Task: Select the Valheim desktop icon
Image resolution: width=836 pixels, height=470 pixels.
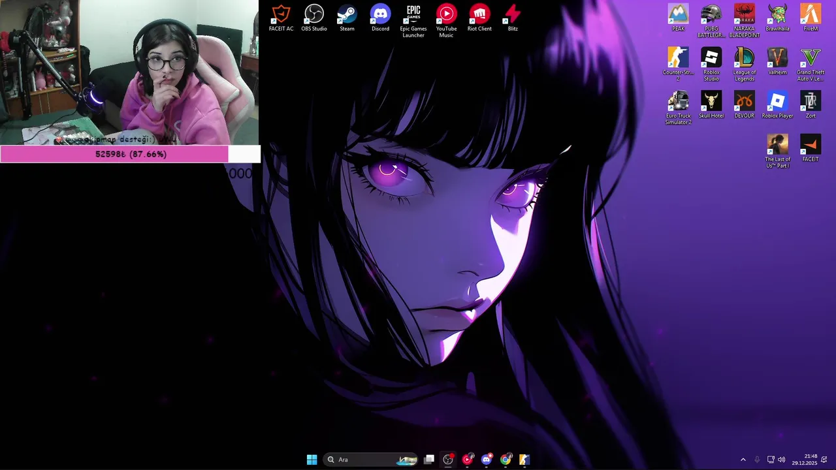Action: point(777,61)
